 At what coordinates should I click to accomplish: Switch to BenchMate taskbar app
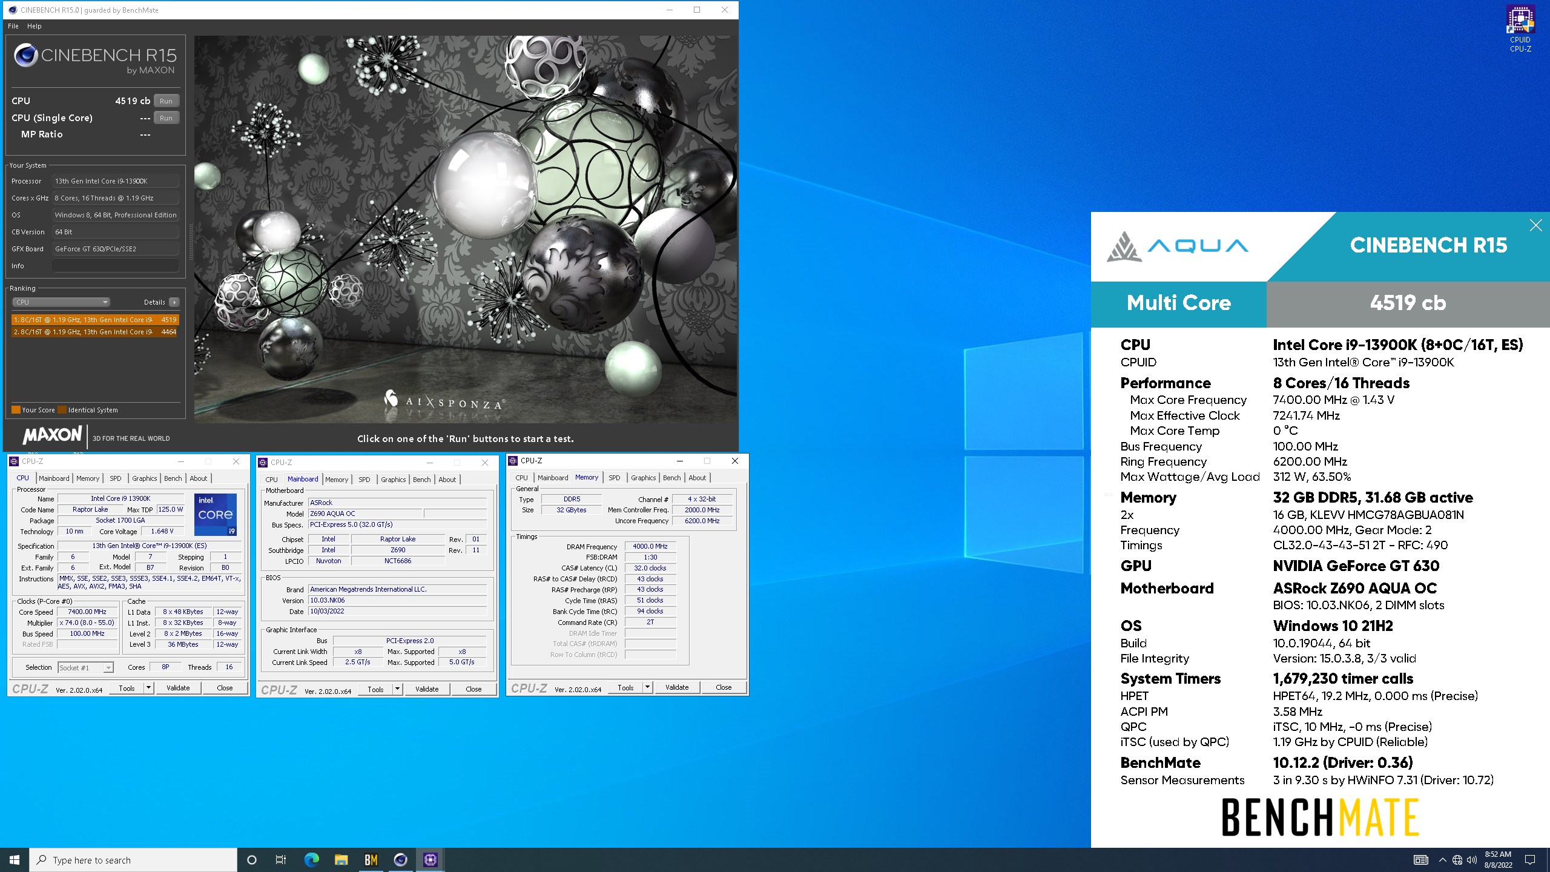pyautogui.click(x=371, y=860)
